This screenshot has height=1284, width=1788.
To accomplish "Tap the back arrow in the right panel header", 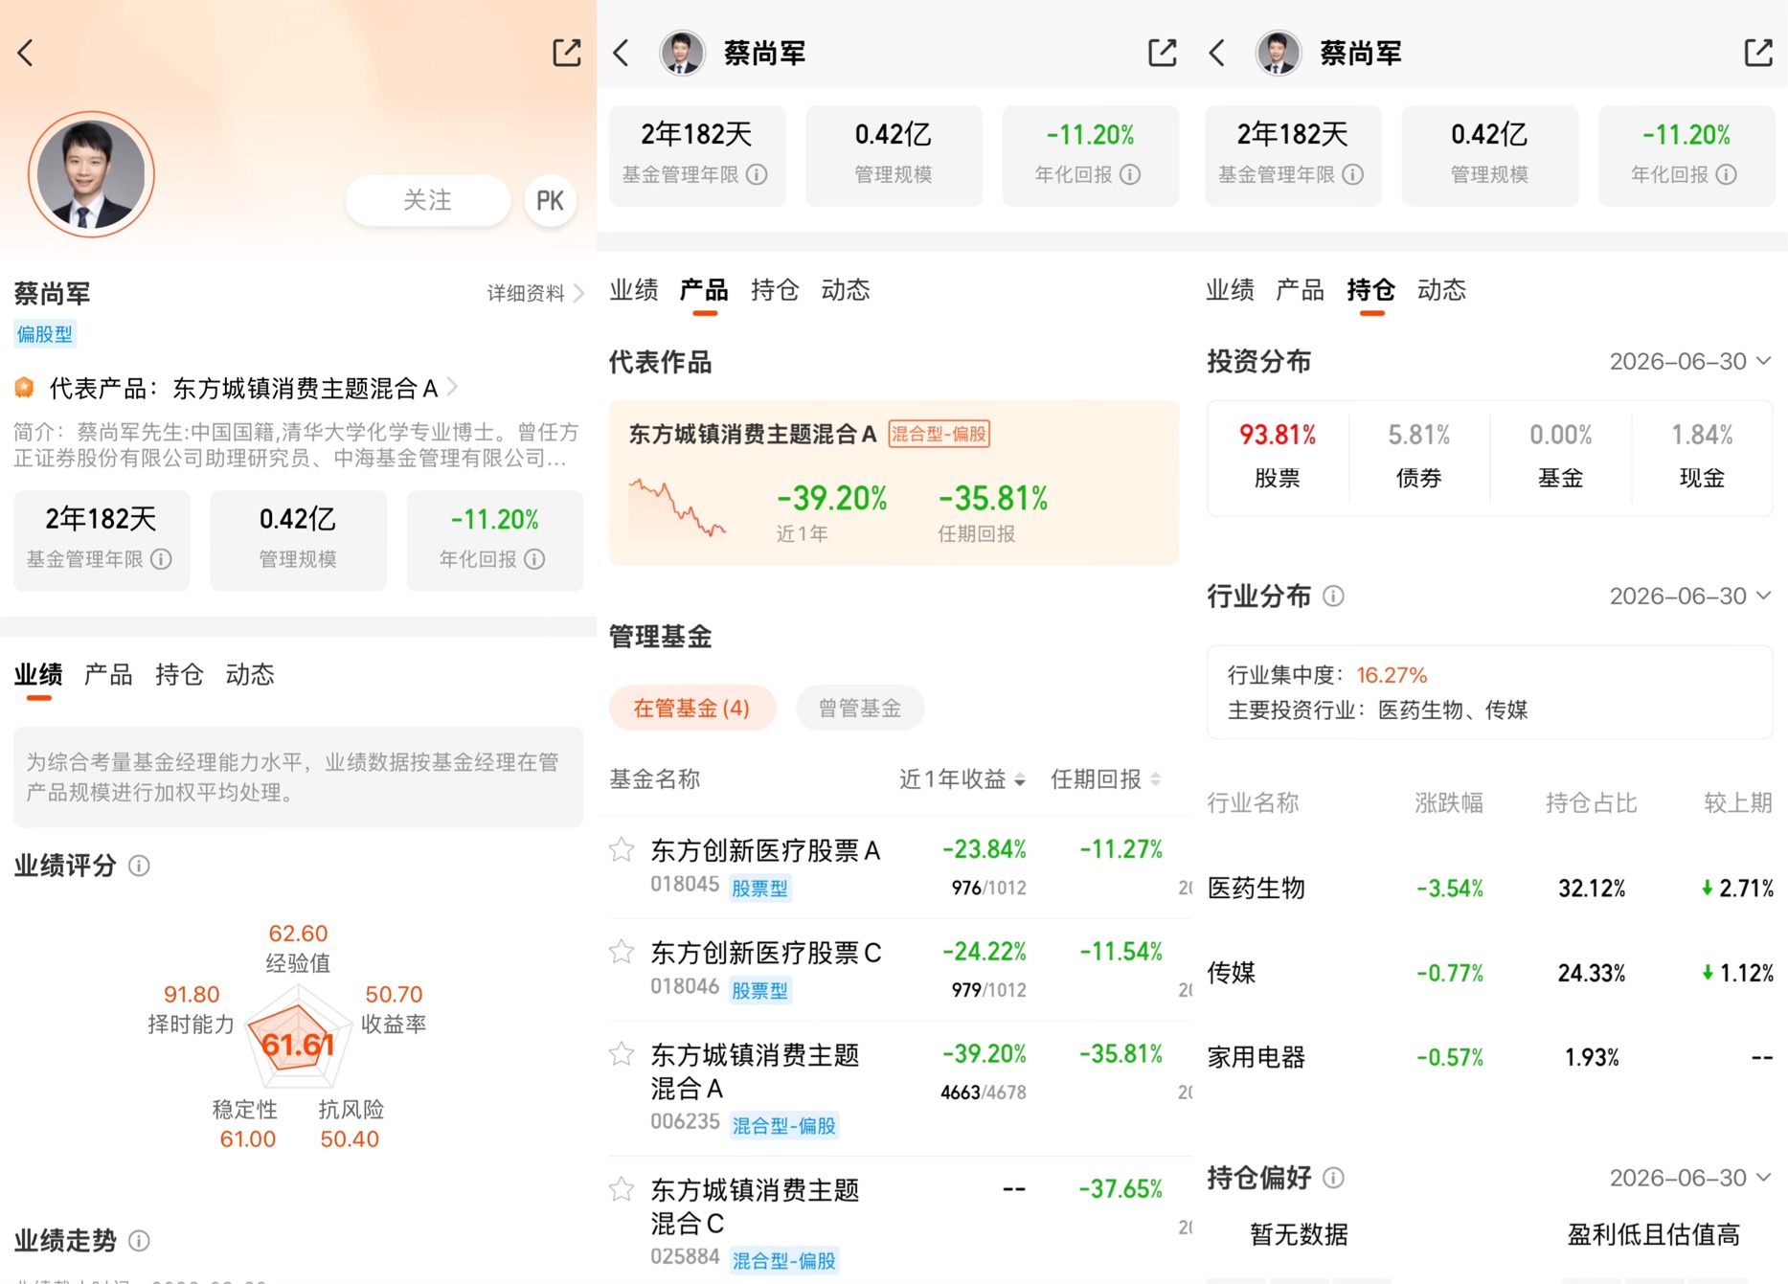I will tap(1217, 53).
